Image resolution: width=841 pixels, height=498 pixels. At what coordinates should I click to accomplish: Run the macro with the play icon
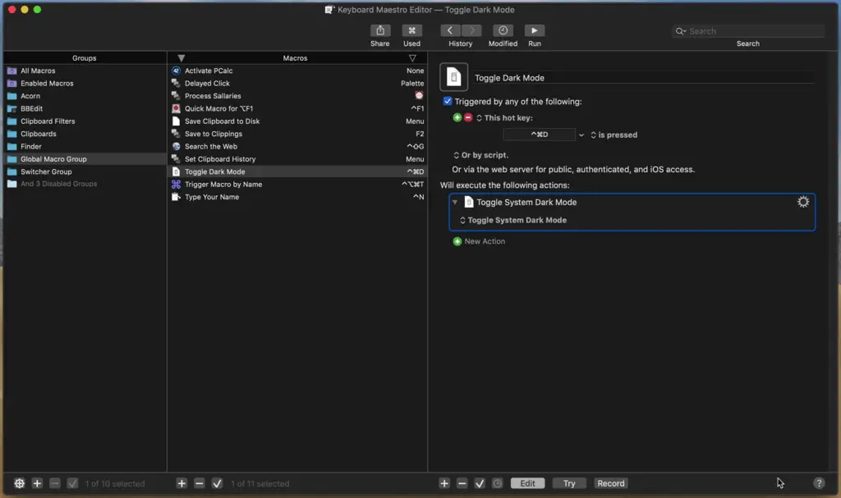[534, 30]
